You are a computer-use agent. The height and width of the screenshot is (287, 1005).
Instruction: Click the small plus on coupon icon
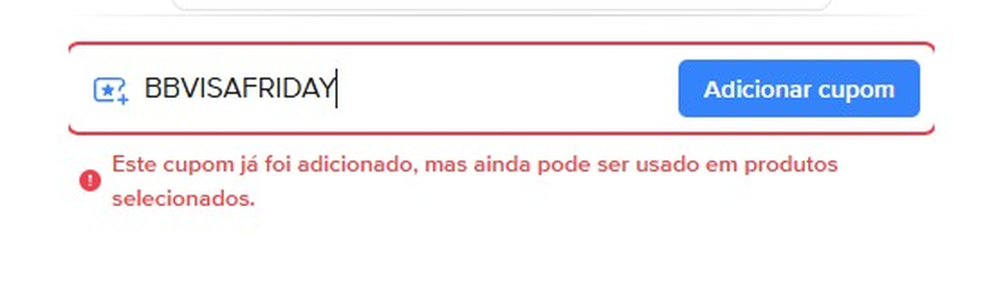(x=123, y=100)
